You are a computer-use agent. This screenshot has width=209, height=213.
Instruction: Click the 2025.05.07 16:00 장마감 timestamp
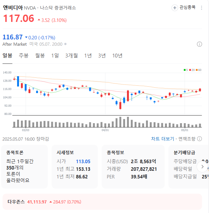pos(26,139)
